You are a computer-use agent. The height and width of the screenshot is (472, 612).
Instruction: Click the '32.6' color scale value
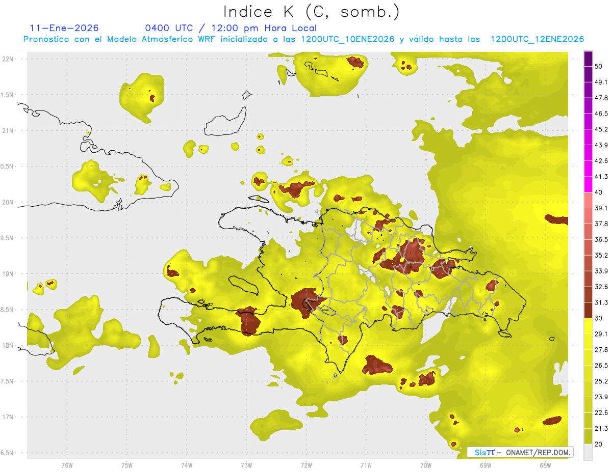pyautogui.click(x=601, y=287)
